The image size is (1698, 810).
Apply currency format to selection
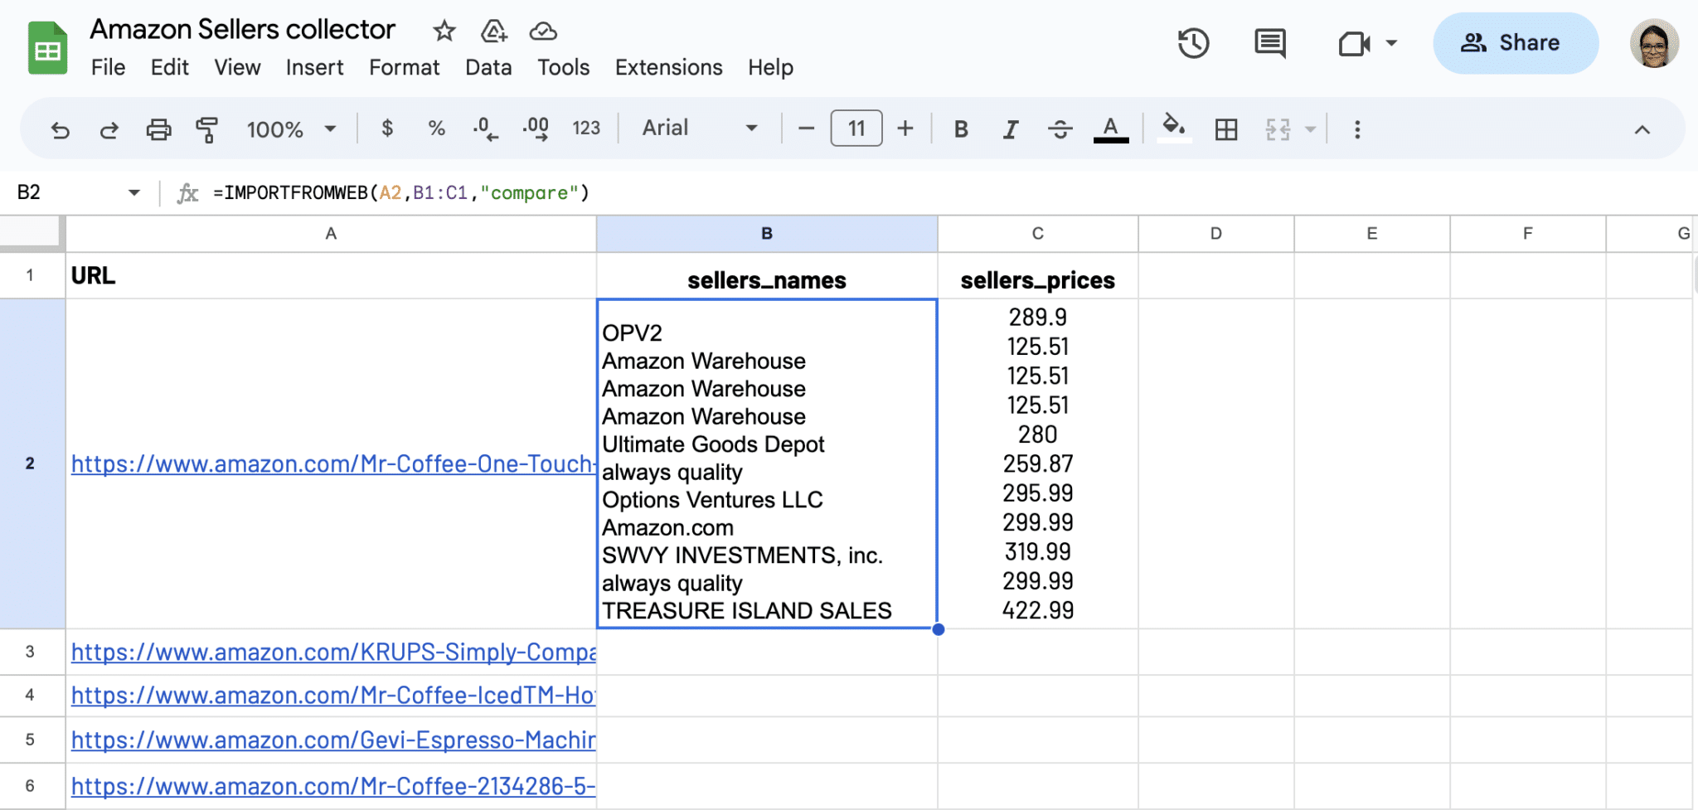pyautogui.click(x=386, y=129)
